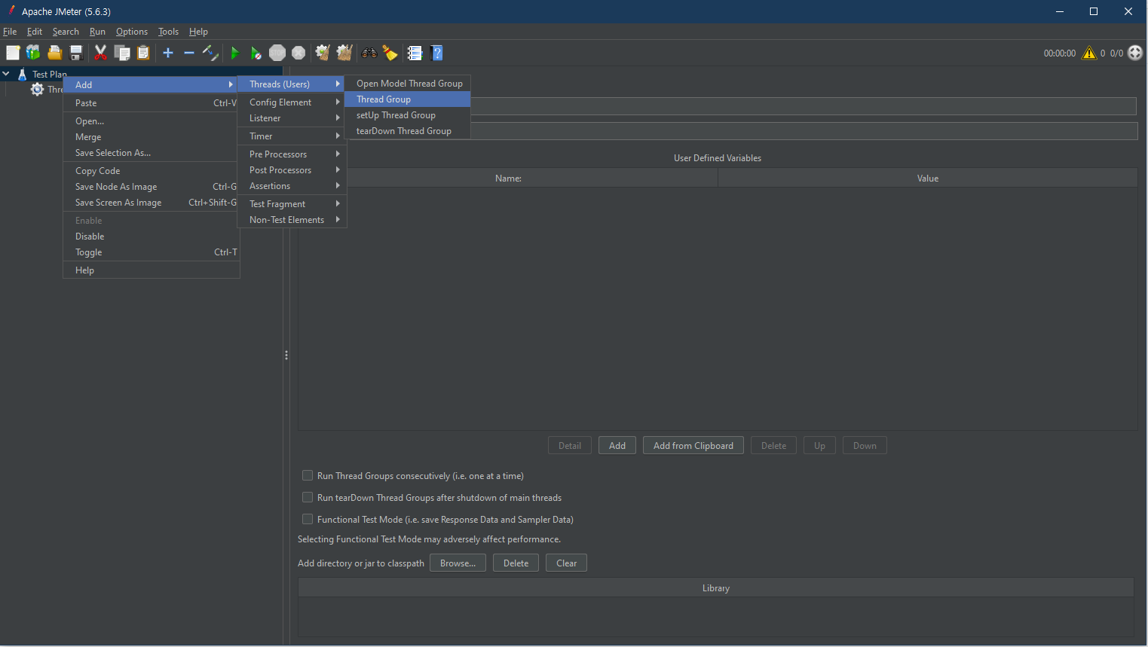This screenshot has width=1148, height=647.
Task: Click the 0/0 active threads counter
Action: point(1116,53)
